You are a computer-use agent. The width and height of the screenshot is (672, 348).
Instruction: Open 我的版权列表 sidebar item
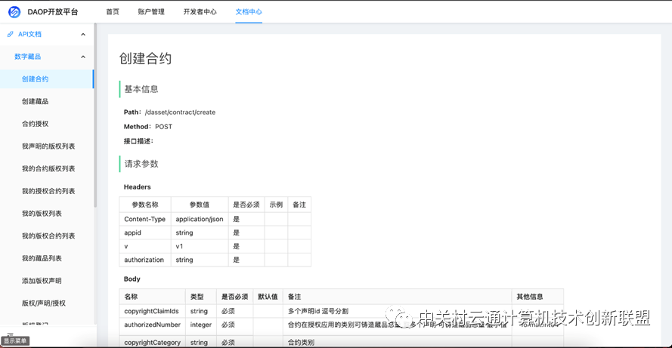click(42, 213)
